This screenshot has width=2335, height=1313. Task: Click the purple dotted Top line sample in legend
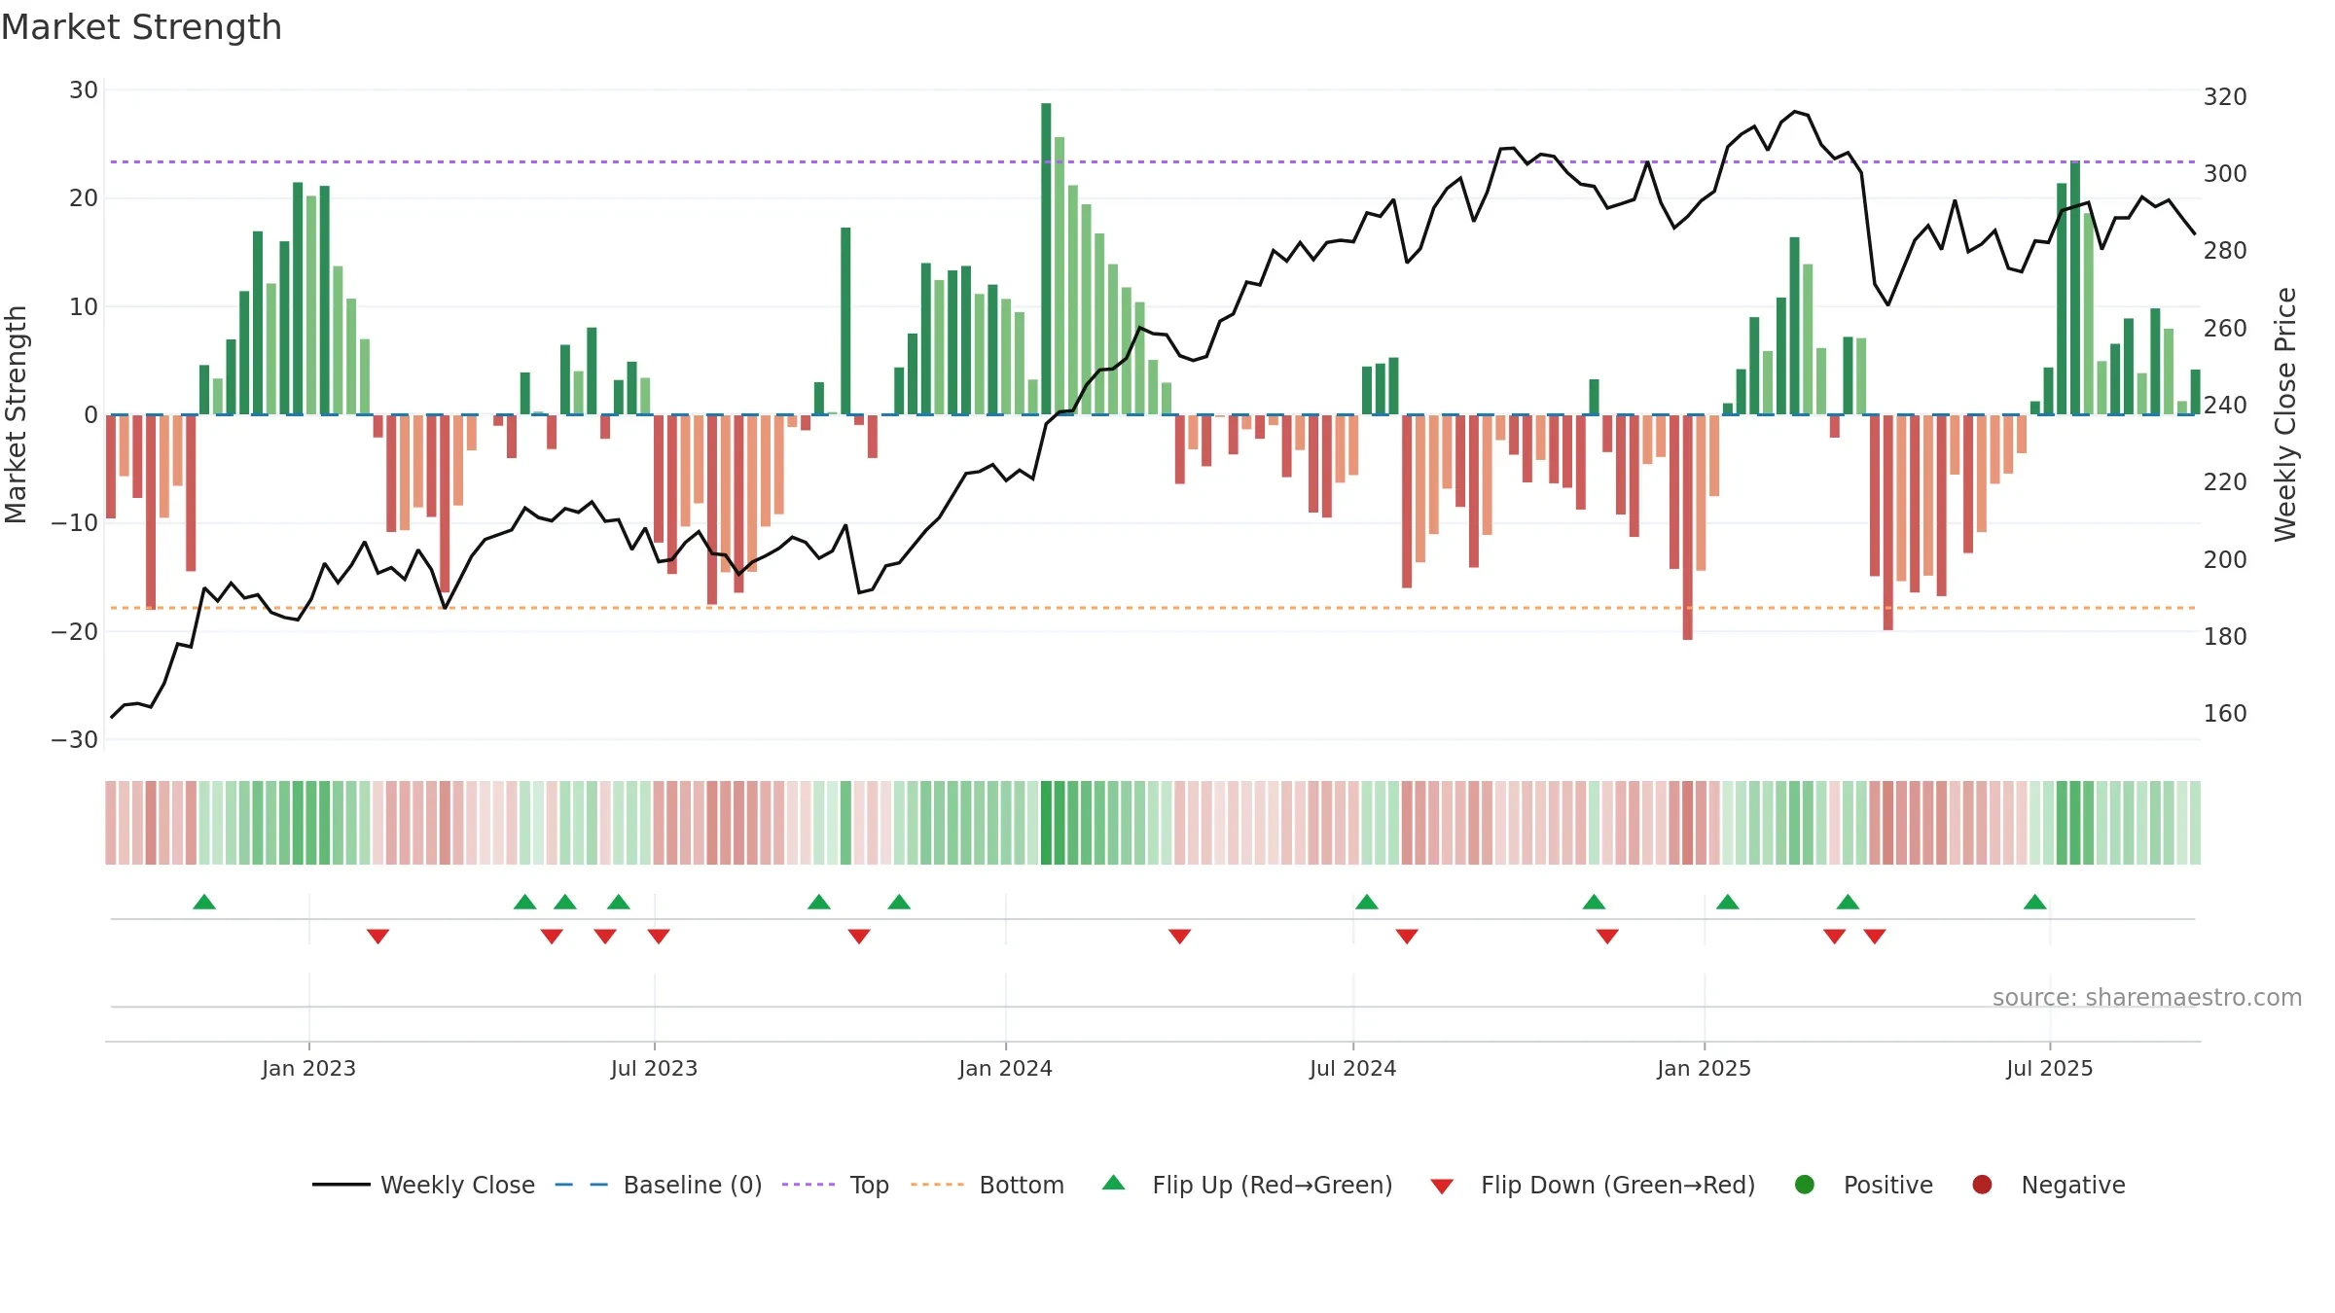click(x=808, y=1185)
